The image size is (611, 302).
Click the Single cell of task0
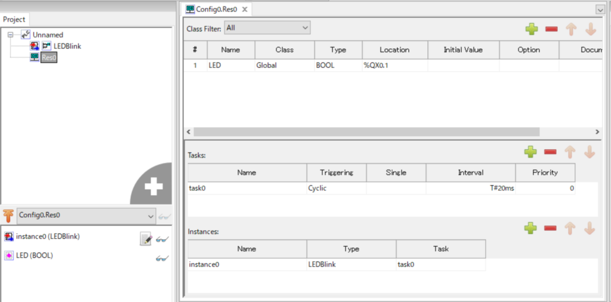tap(396, 188)
